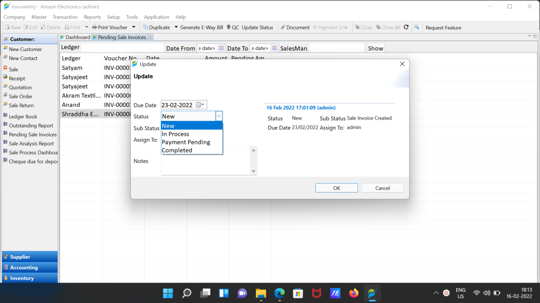Open Outstanding Report in sidebar

click(x=31, y=125)
